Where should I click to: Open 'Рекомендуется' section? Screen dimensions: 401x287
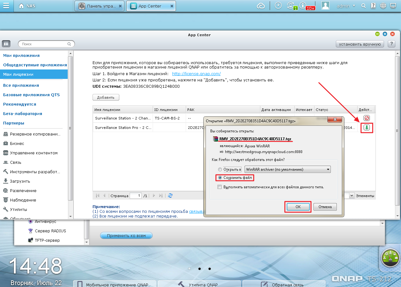[x=20, y=104]
